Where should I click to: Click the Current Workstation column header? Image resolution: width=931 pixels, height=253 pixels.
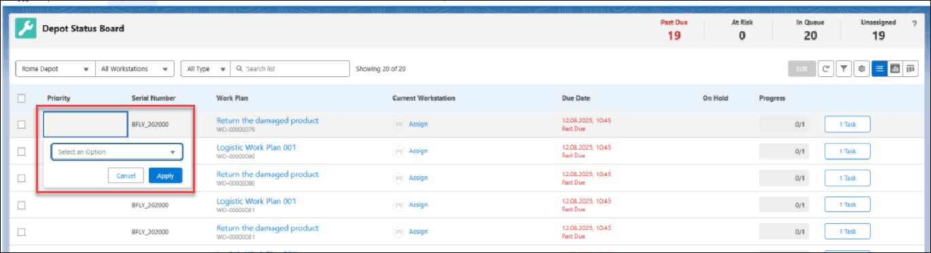point(423,99)
